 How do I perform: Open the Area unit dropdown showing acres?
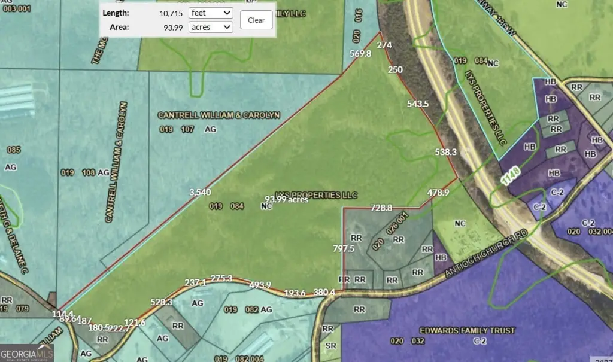point(211,27)
